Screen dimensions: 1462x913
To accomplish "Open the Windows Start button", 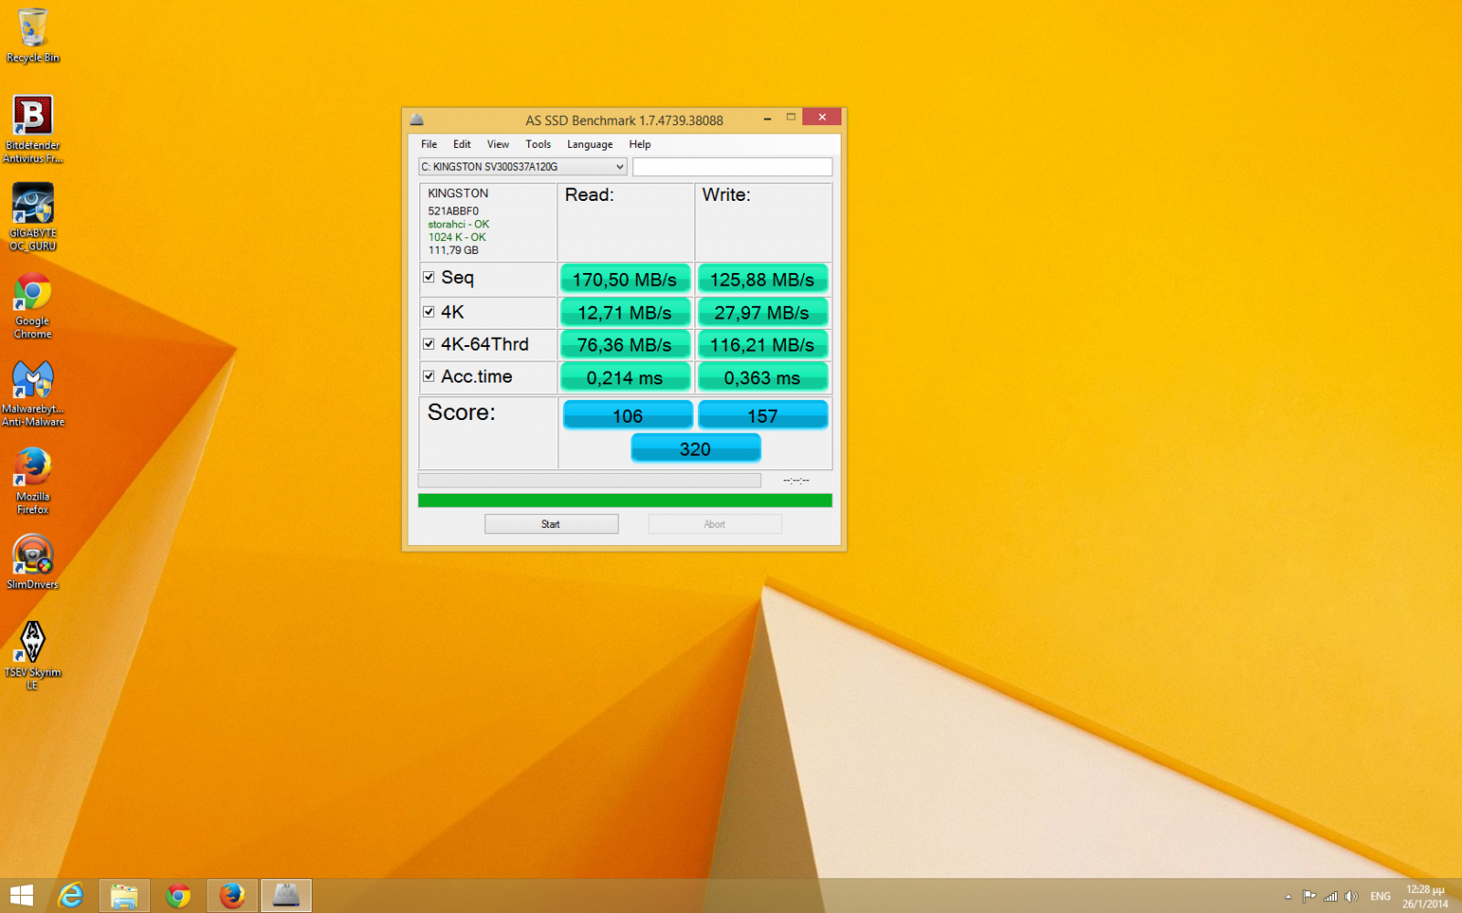I will click(21, 896).
